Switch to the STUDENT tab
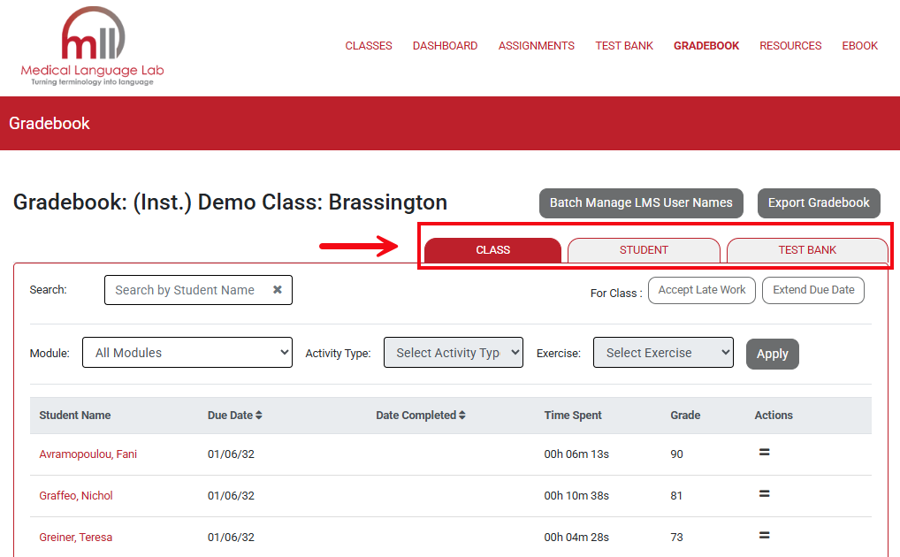Image resolution: width=900 pixels, height=557 pixels. (644, 250)
